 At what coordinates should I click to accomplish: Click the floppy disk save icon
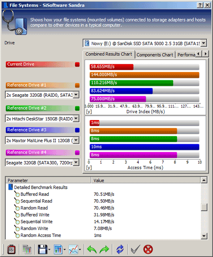tap(43, 249)
